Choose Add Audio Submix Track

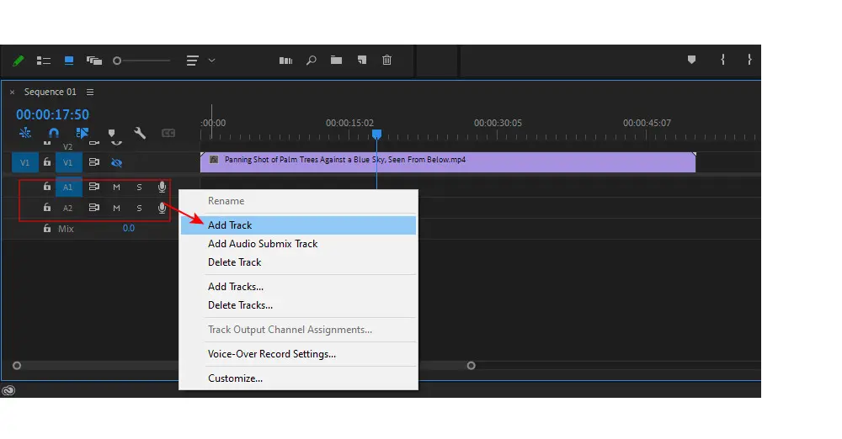pyautogui.click(x=263, y=244)
